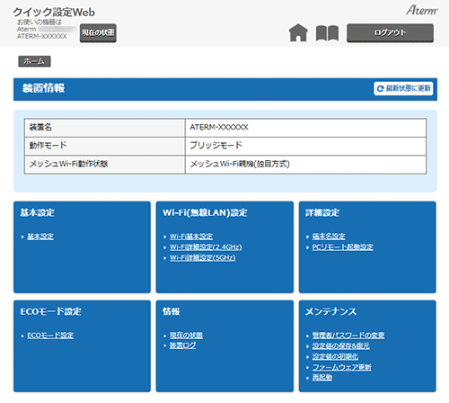
Task: Open the 現在の状態 link under 情報
Action: (186, 336)
